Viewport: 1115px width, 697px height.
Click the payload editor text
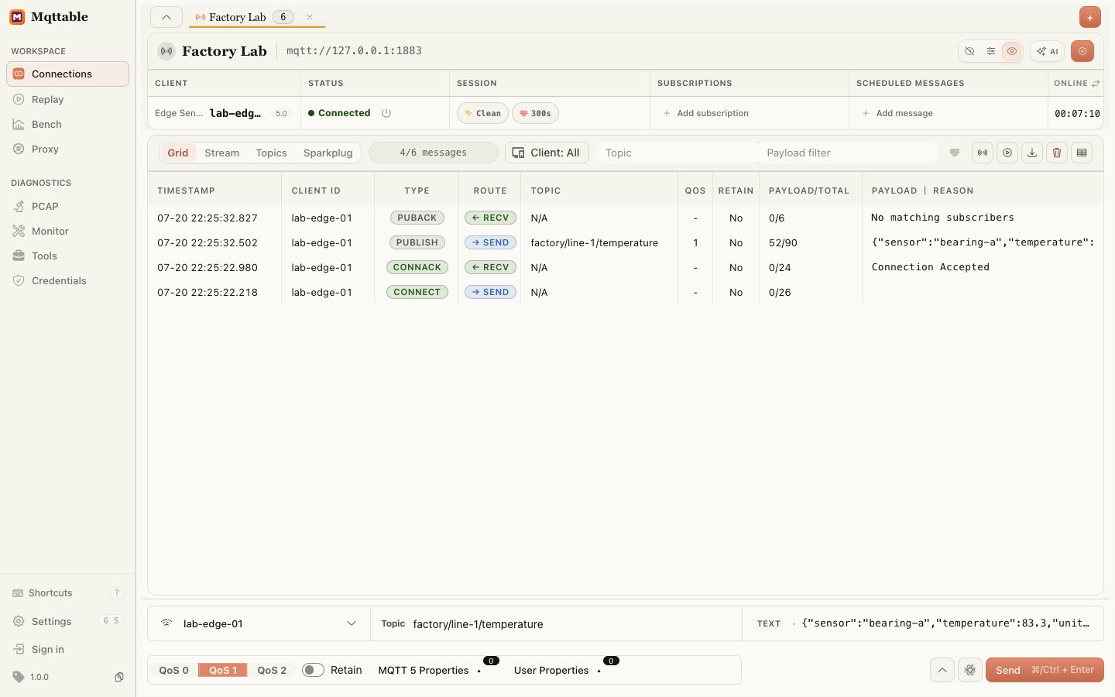click(x=945, y=623)
